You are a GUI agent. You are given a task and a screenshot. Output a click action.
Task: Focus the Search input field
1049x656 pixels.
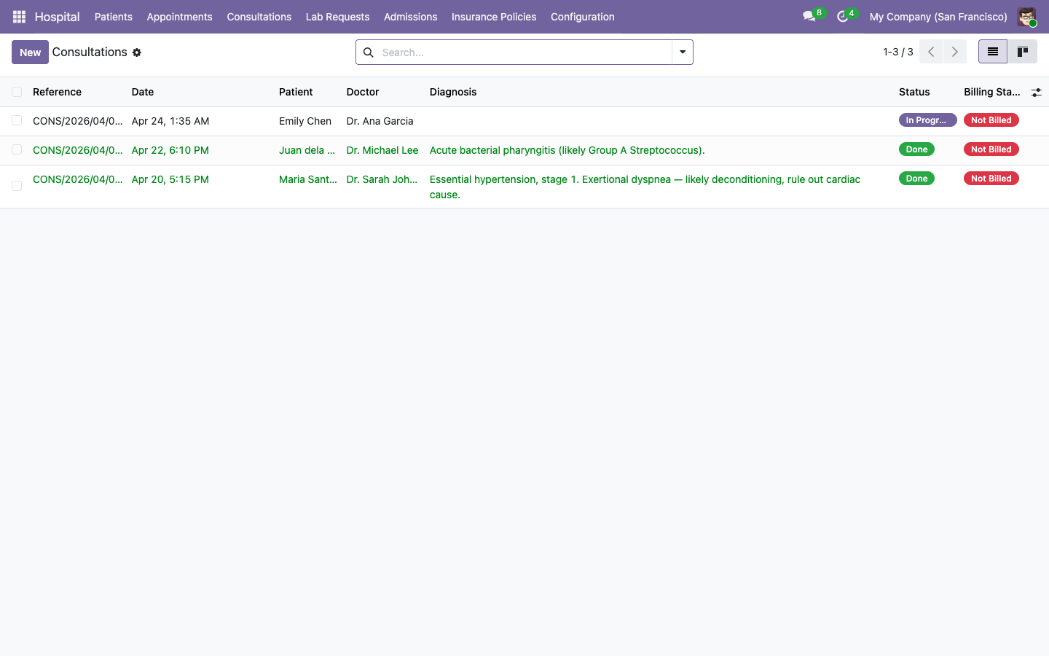[x=523, y=52]
